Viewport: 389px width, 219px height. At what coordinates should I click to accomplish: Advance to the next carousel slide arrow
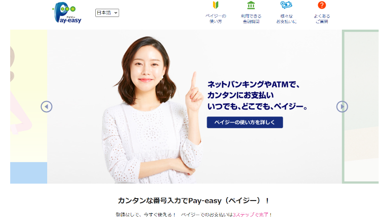(x=342, y=106)
